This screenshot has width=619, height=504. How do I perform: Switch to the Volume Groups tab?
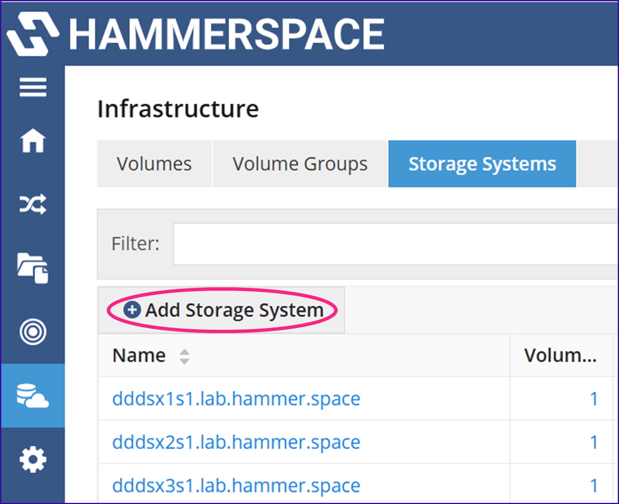(300, 164)
